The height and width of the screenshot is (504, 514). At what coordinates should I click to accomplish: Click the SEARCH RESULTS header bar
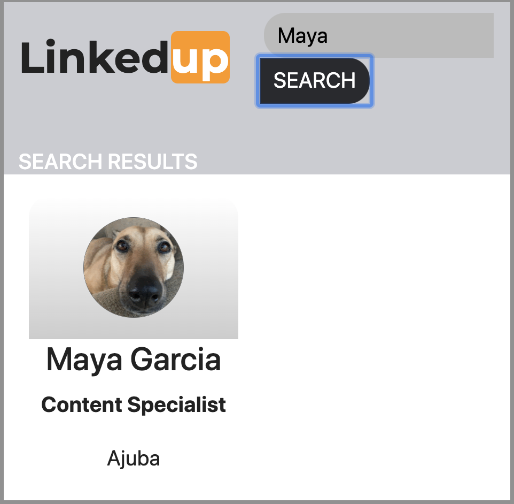pos(107,161)
